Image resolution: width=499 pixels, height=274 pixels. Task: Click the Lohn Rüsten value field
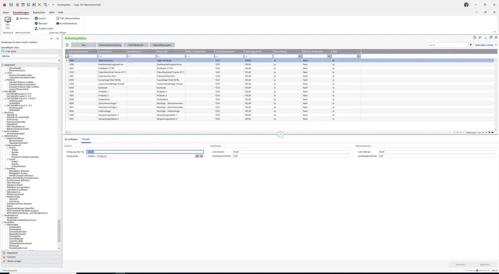291,152
